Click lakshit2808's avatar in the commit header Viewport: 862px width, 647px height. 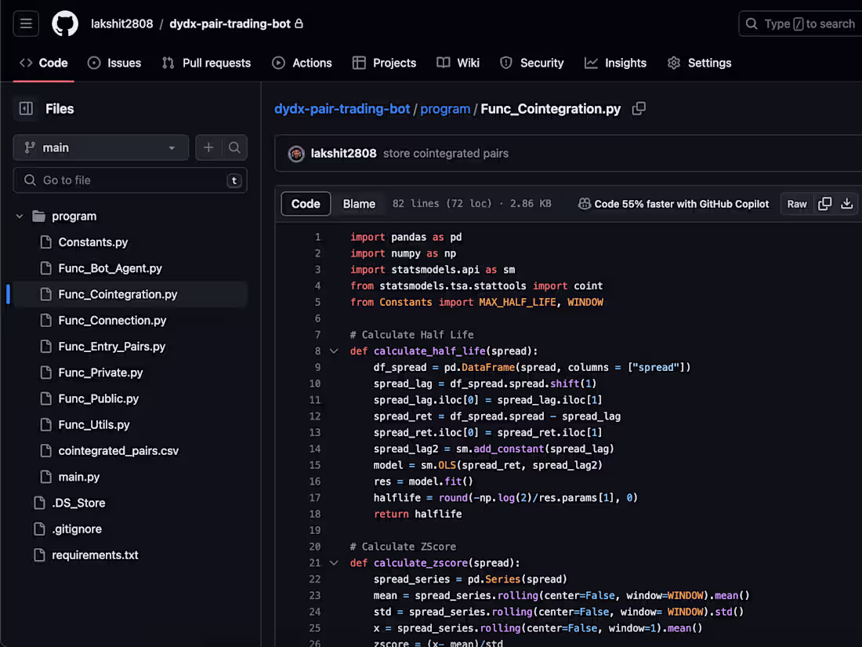click(x=295, y=154)
